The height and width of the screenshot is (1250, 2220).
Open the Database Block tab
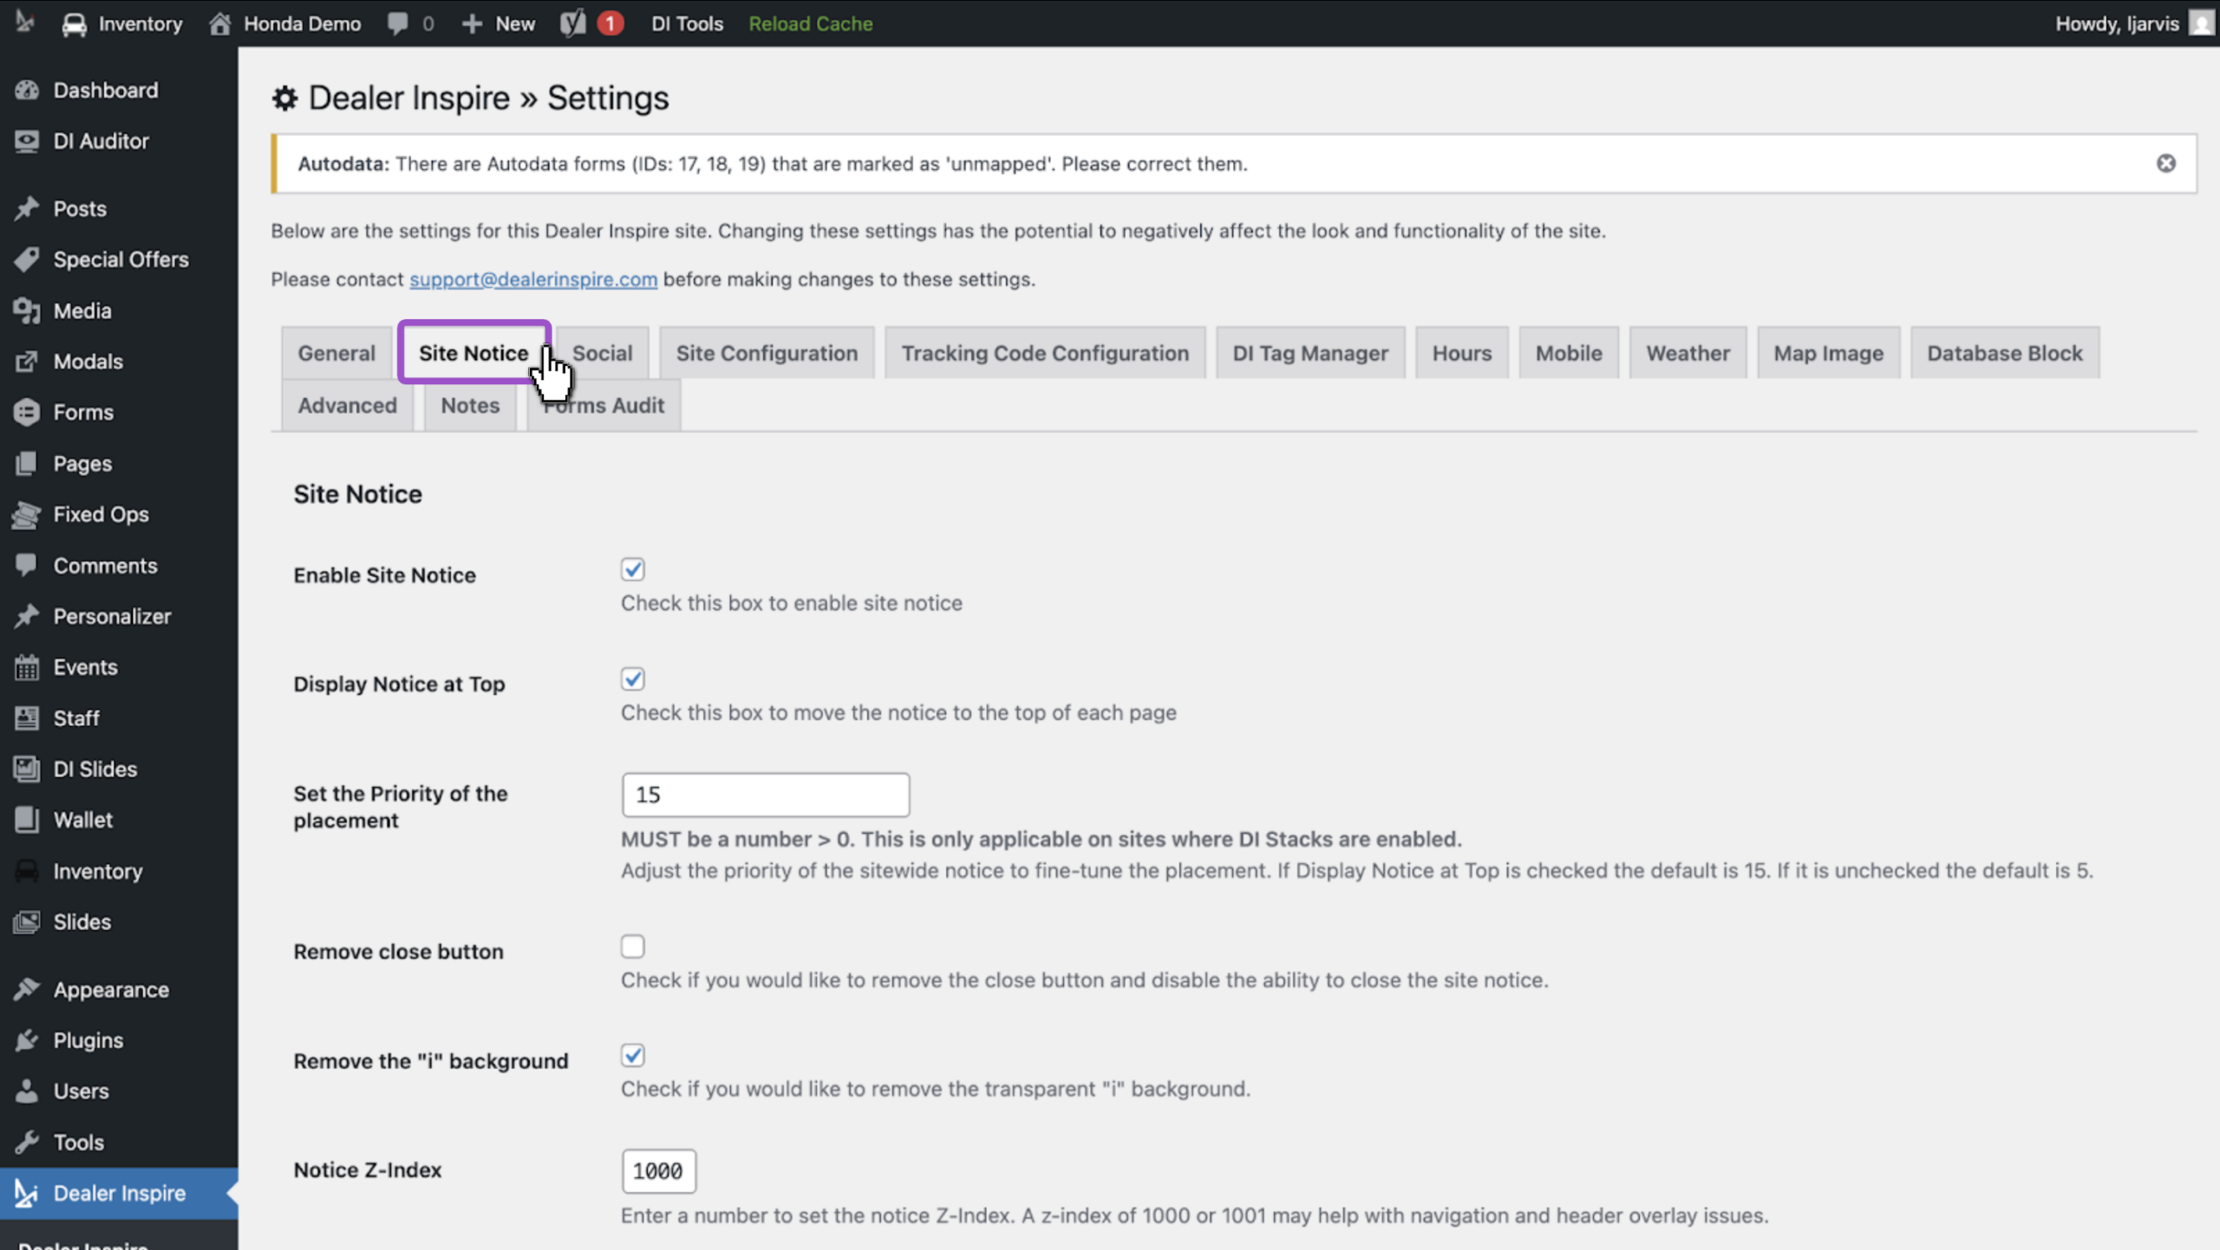2004,353
